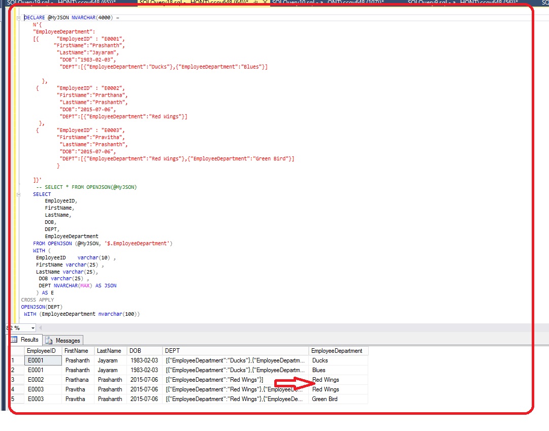Click the DEPT JSON cell in row 3
This screenshot has height=431, width=549.
point(235,380)
